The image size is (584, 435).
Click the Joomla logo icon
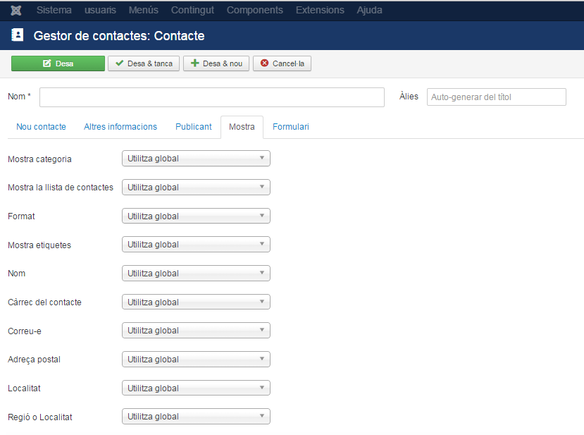(x=16, y=10)
